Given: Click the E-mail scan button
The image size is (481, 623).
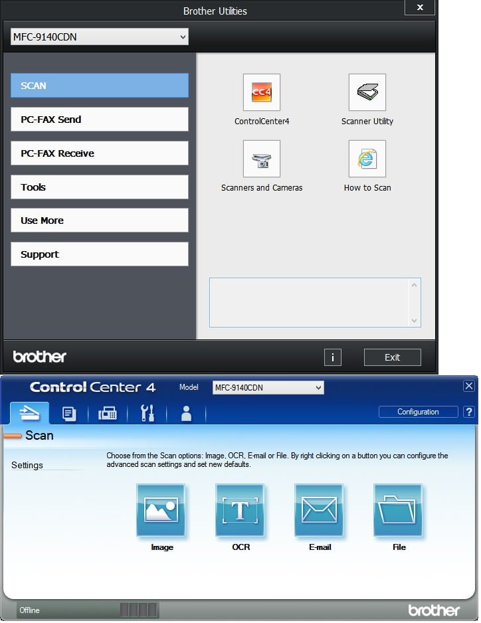Looking at the screenshot, I should (319, 510).
